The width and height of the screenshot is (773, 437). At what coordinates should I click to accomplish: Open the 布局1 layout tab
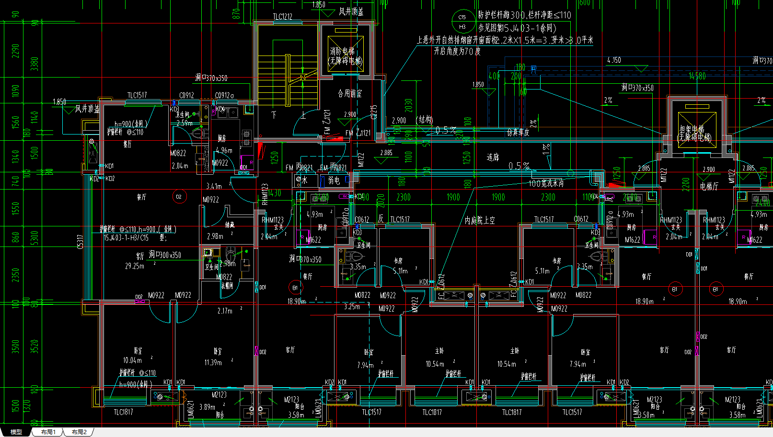point(48,432)
